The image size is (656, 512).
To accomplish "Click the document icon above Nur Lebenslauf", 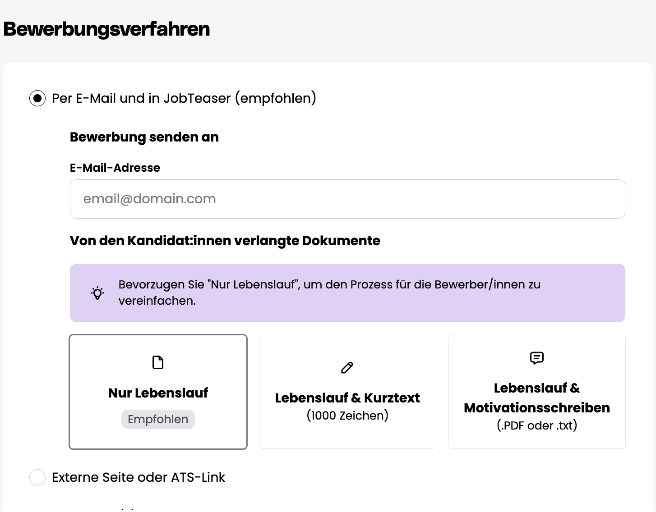I will (158, 362).
